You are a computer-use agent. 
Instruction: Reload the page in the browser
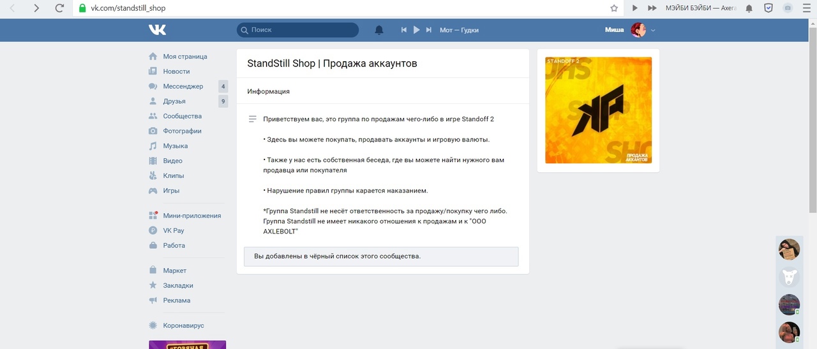pos(59,8)
